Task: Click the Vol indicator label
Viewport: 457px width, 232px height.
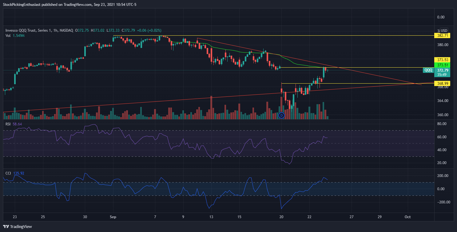Action: point(8,36)
